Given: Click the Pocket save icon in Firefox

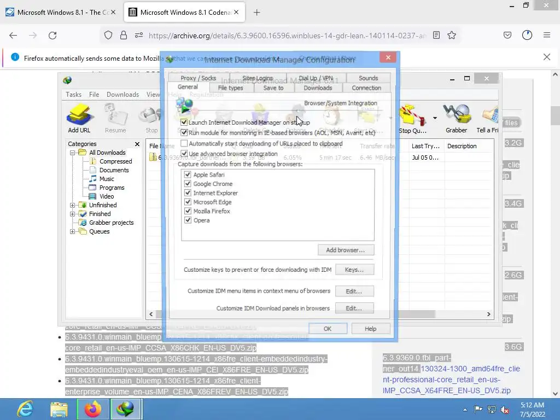Looking at the screenshot, I should coord(507,35).
